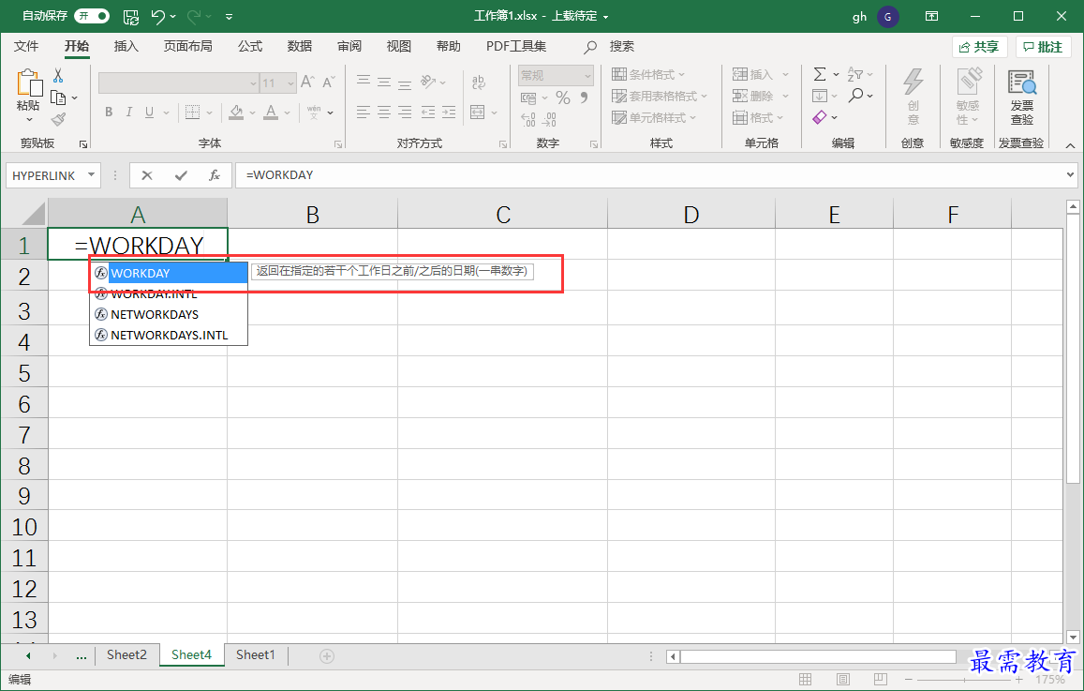Switch to the 公式 ribbon tab
The image size is (1084, 691).
click(250, 46)
